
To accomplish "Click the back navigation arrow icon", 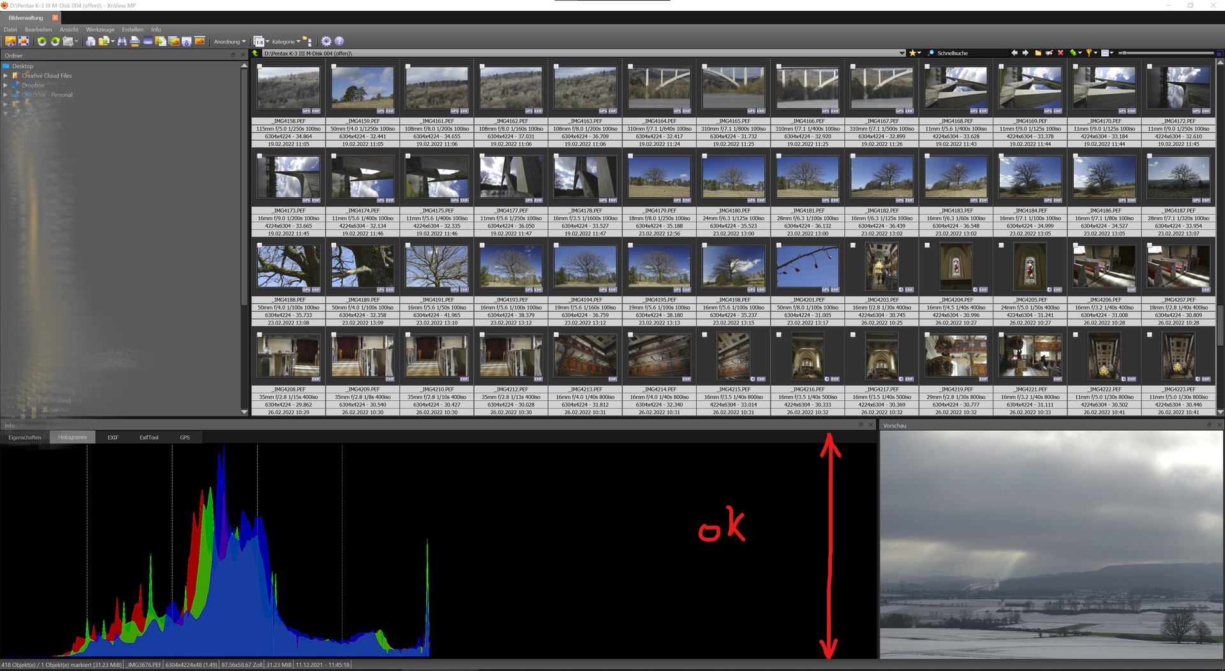I will pyautogui.click(x=1014, y=53).
